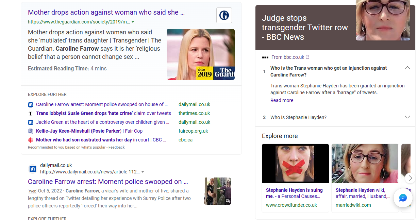Open the Daily Mail police arrest thumbnail
The width and height of the screenshot is (417, 220).
[218, 191]
